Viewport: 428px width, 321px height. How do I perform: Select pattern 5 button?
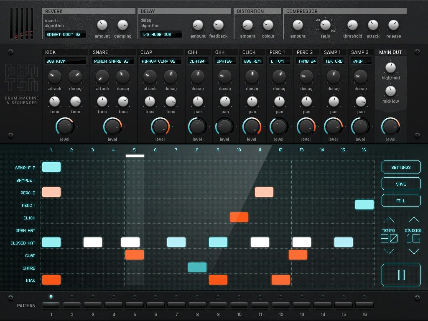pyautogui.click(x=135, y=306)
